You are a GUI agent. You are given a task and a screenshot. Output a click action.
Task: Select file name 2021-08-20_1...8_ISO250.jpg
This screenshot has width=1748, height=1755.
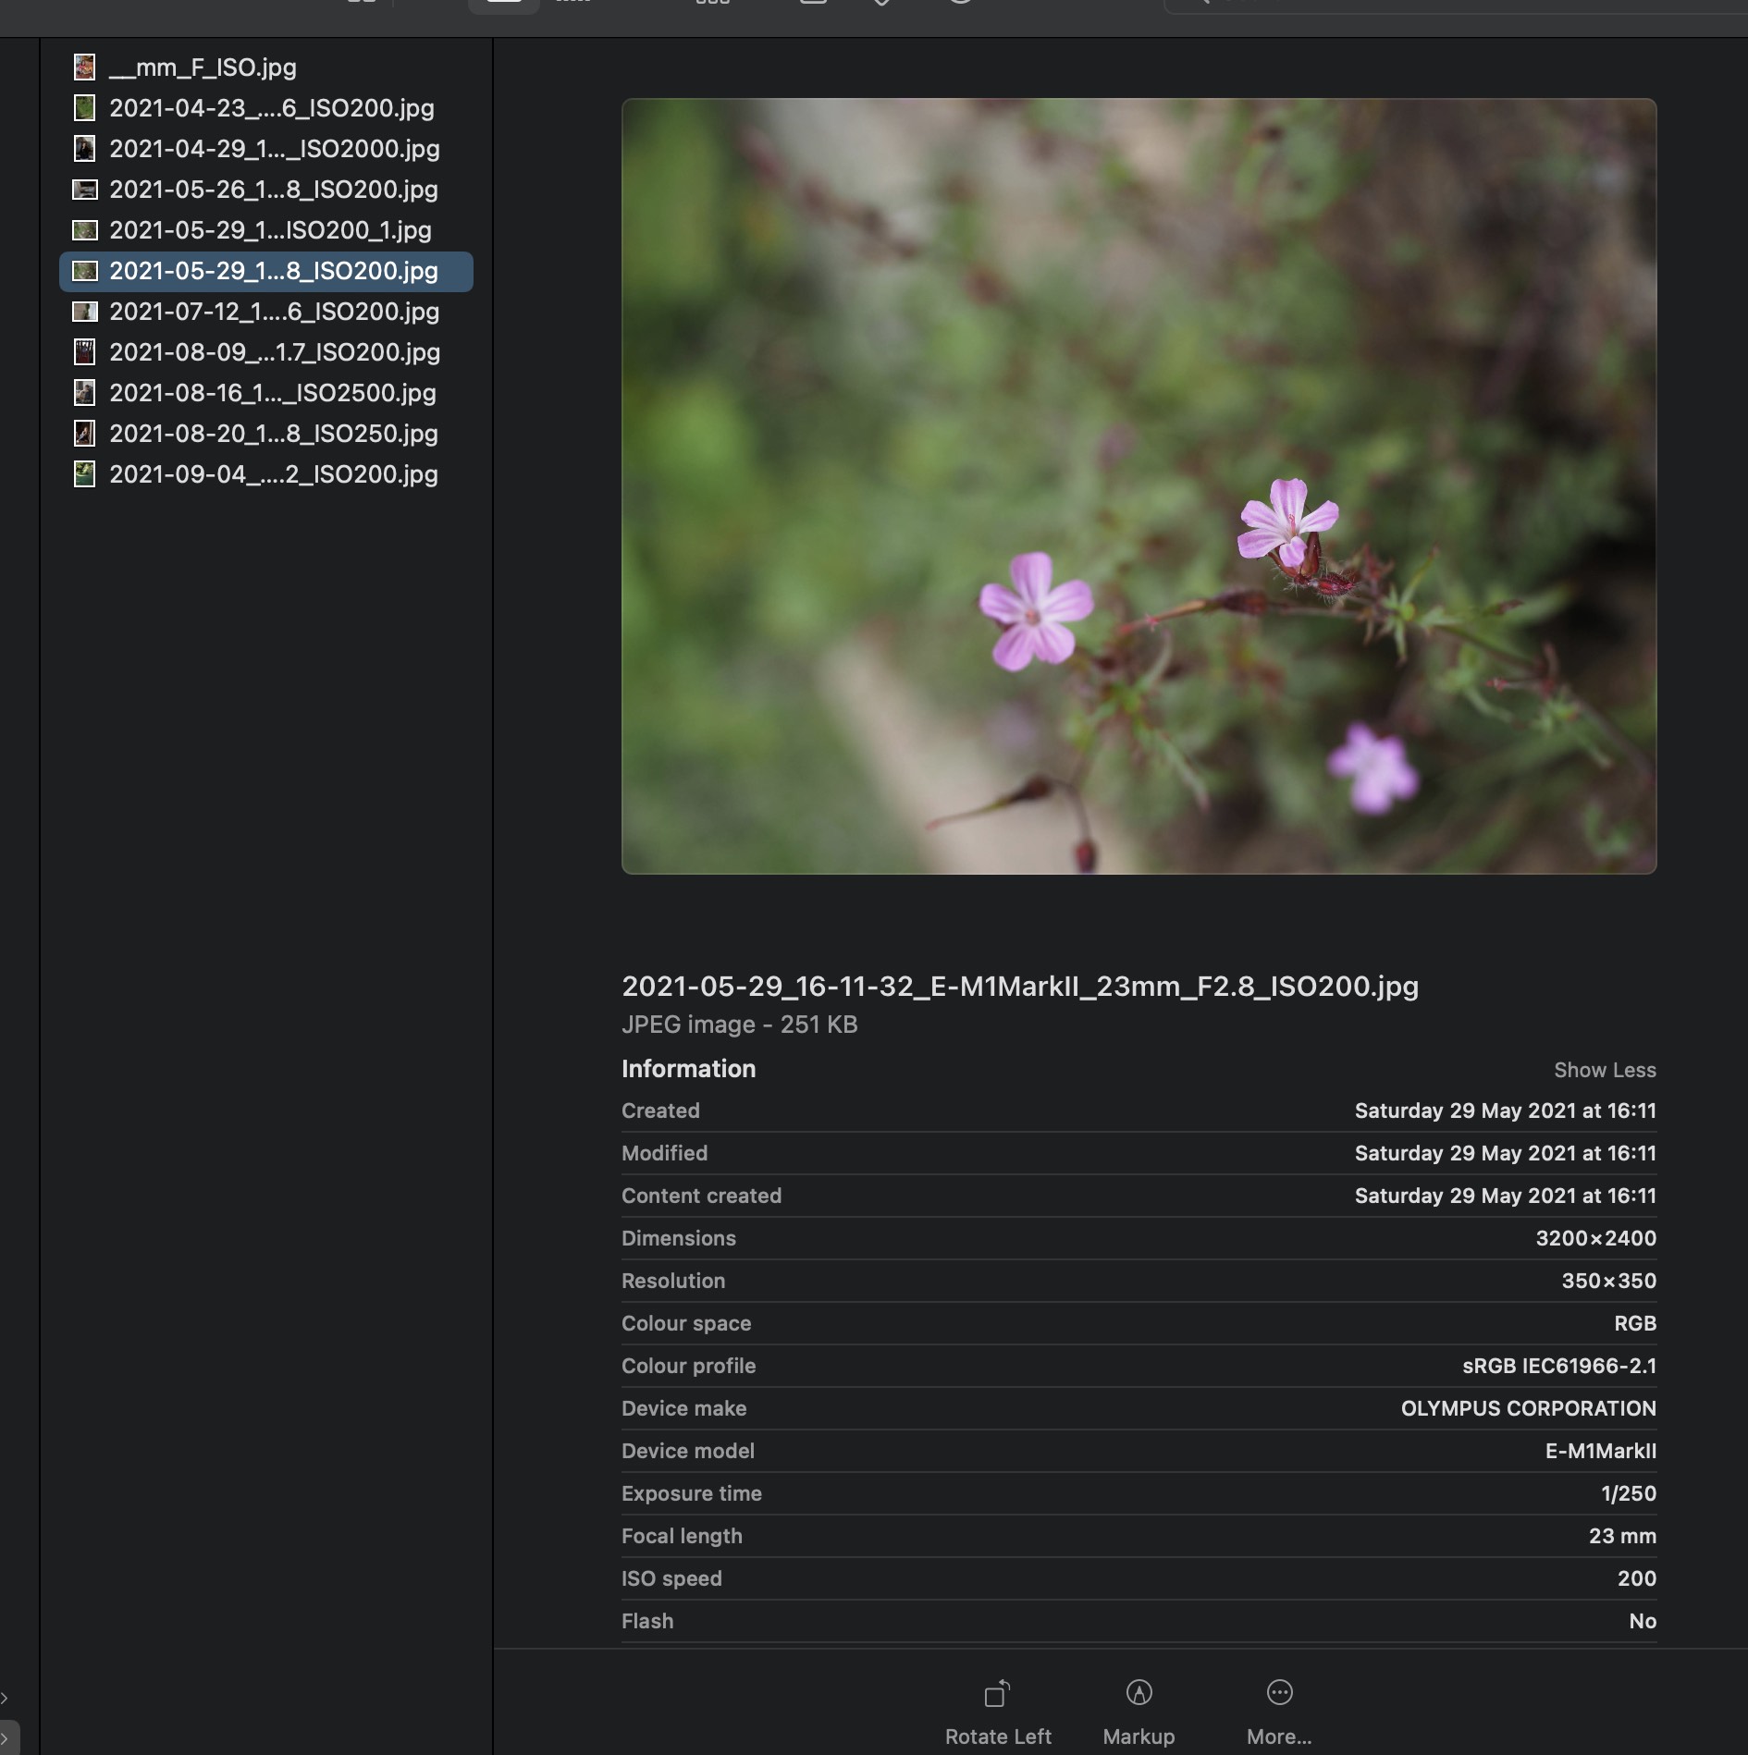273,434
